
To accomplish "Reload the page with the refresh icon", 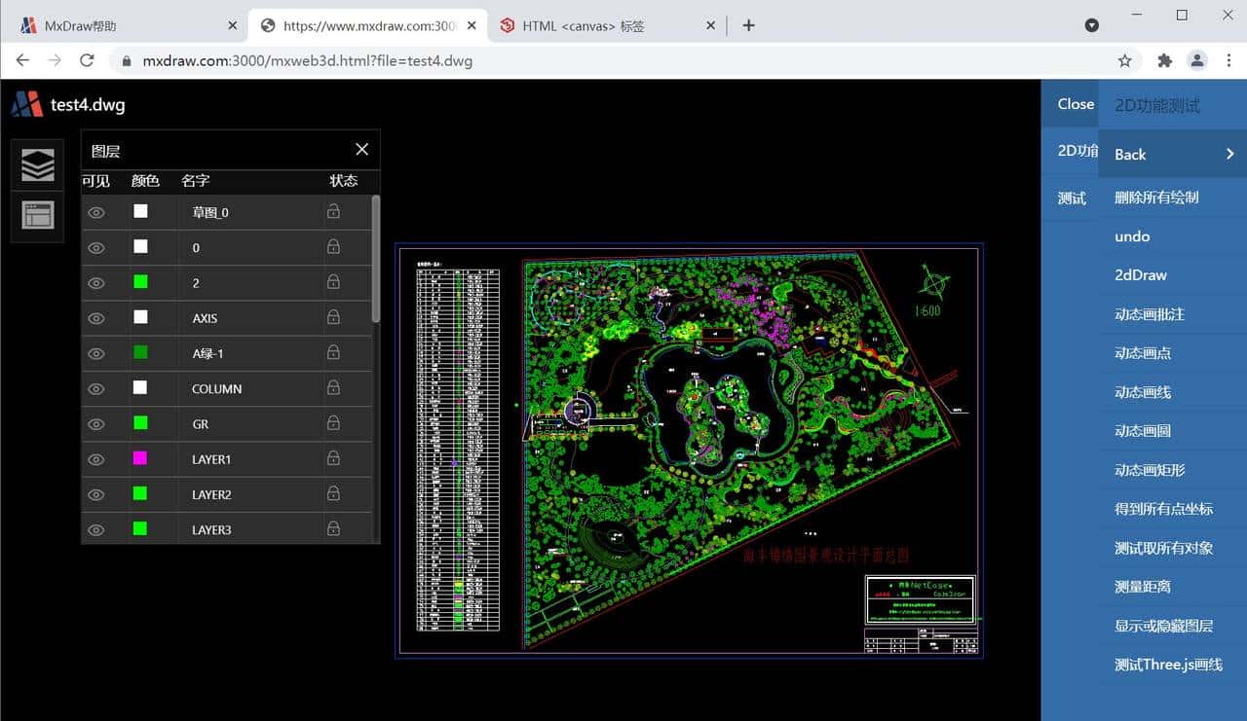I will tap(87, 60).
